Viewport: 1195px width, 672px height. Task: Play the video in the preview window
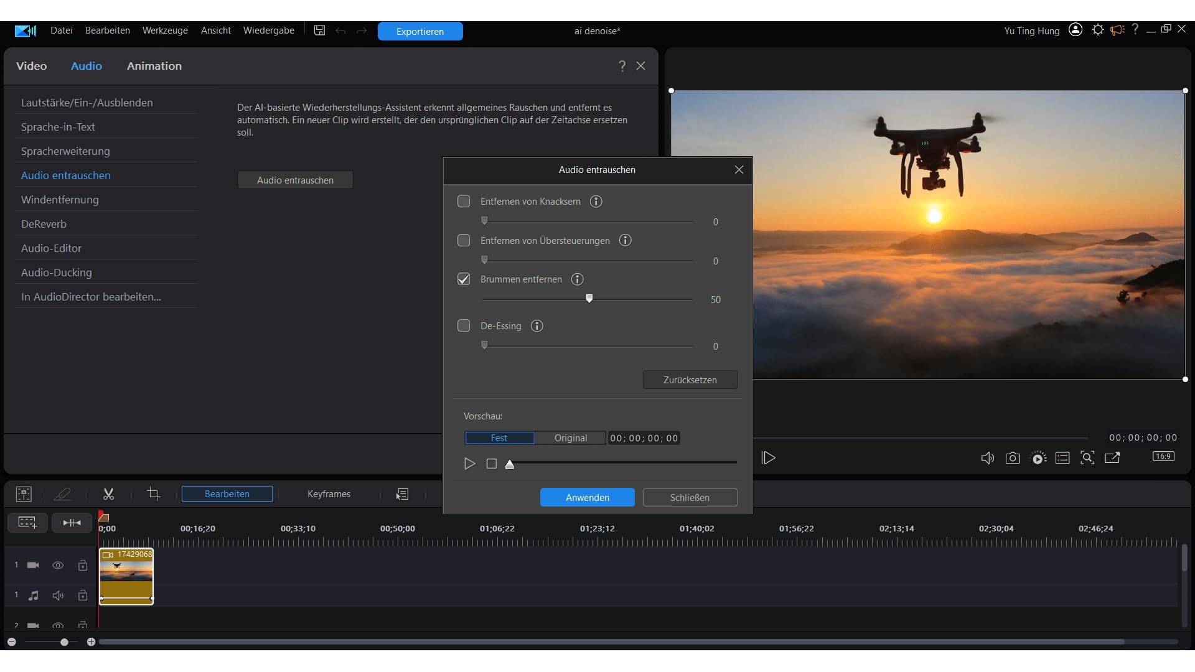pyautogui.click(x=769, y=458)
